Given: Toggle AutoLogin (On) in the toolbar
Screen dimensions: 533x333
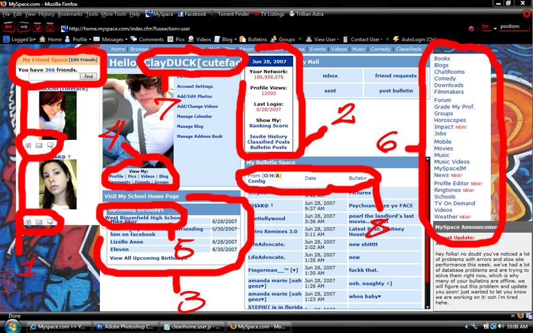Looking at the screenshot, I should (x=414, y=39).
